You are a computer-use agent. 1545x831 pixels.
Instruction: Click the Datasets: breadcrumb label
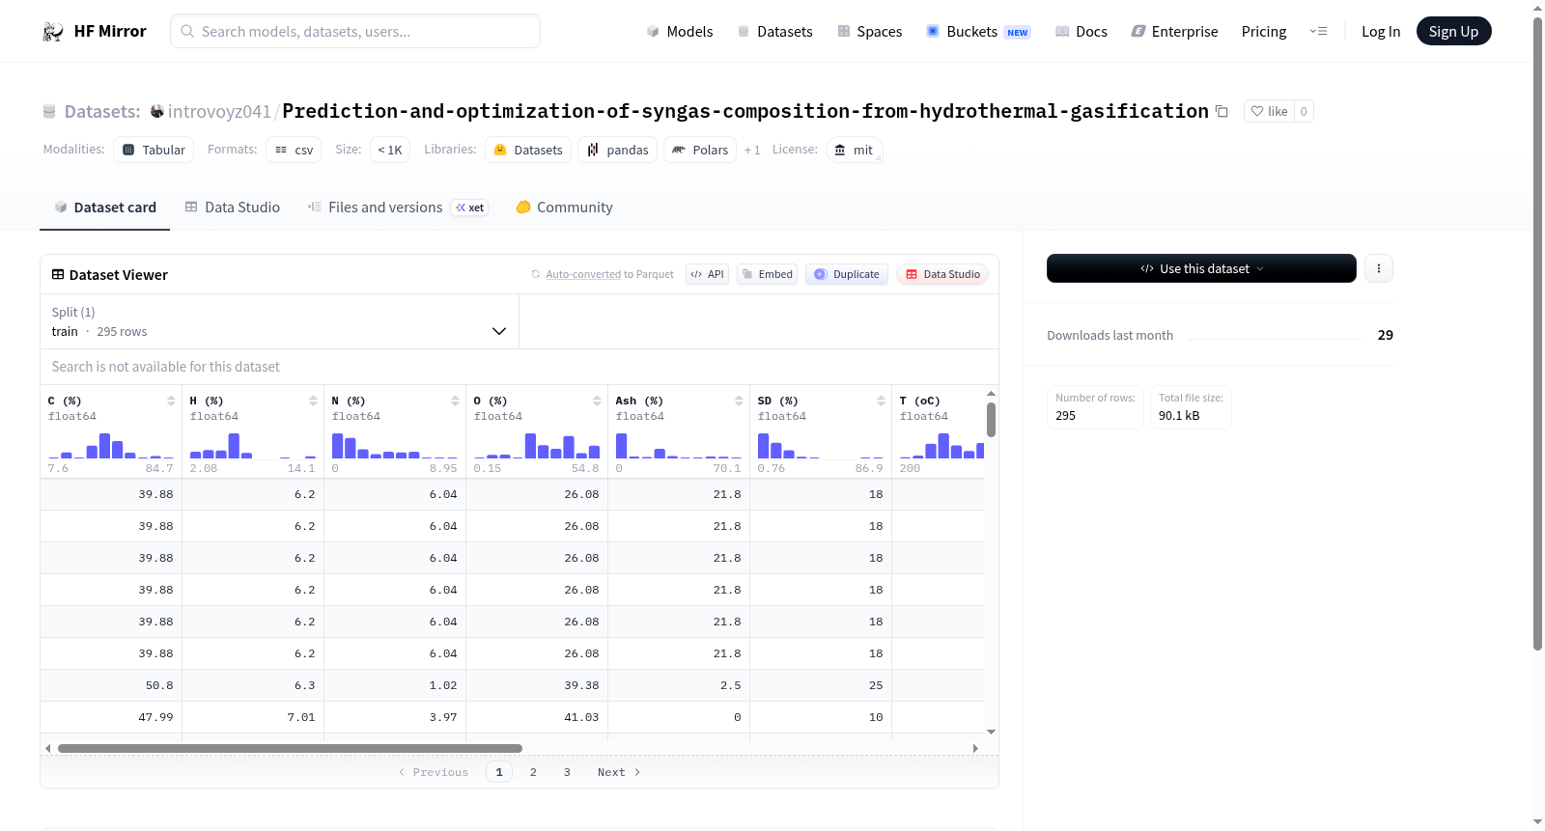pos(102,111)
